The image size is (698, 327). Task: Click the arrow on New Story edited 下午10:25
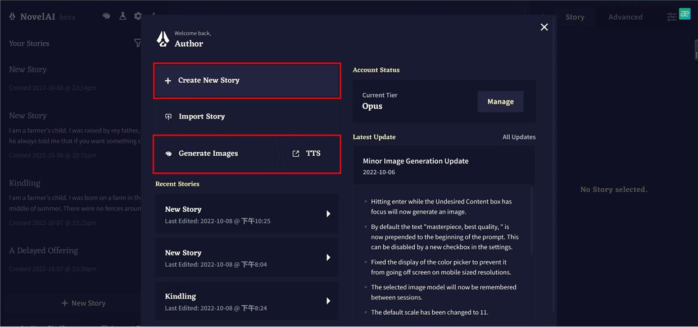point(328,214)
